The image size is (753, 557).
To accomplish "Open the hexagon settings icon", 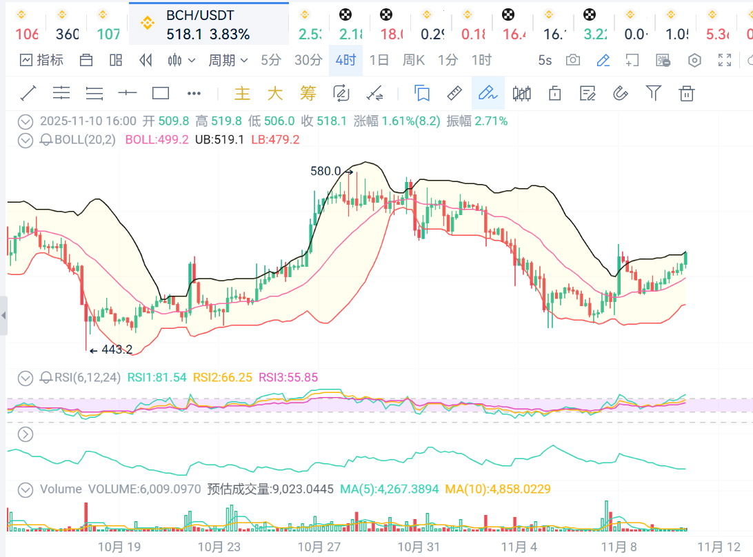I will click(x=694, y=61).
